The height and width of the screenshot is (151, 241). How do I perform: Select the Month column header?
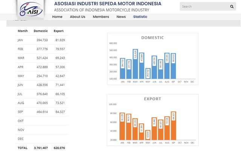point(23,31)
